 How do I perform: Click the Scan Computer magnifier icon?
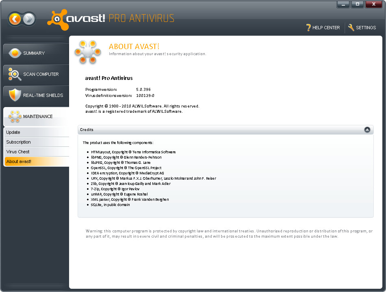(x=15, y=74)
